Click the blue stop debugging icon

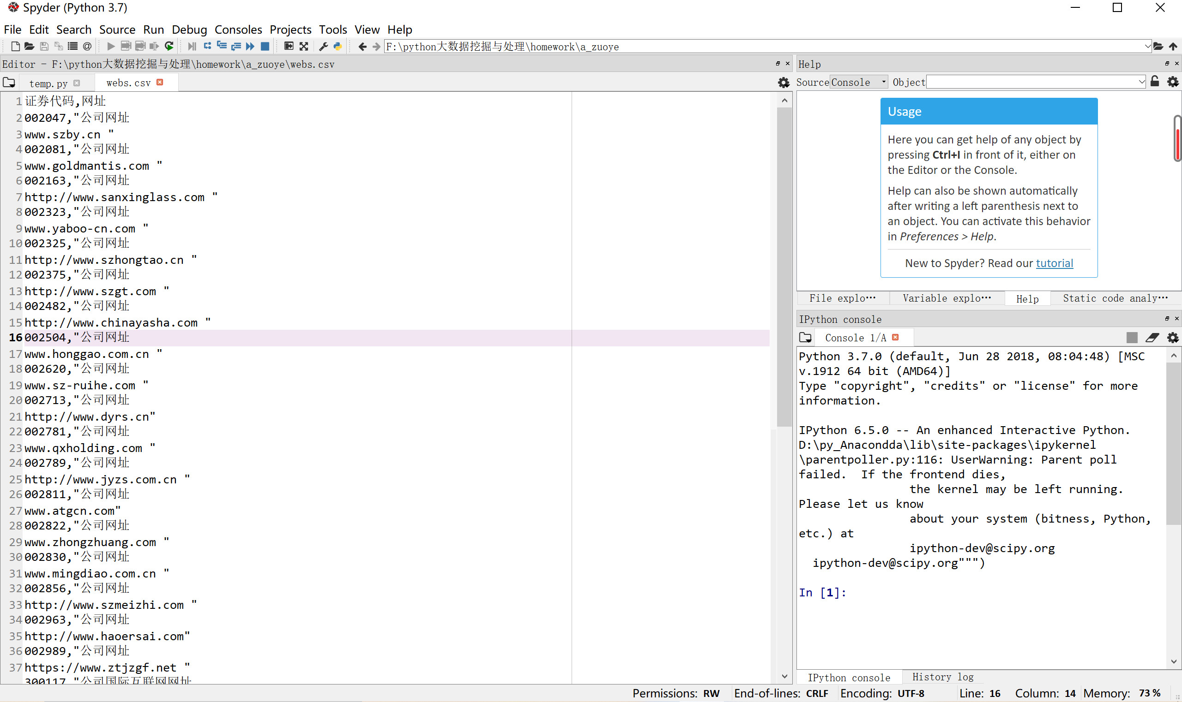point(265,47)
